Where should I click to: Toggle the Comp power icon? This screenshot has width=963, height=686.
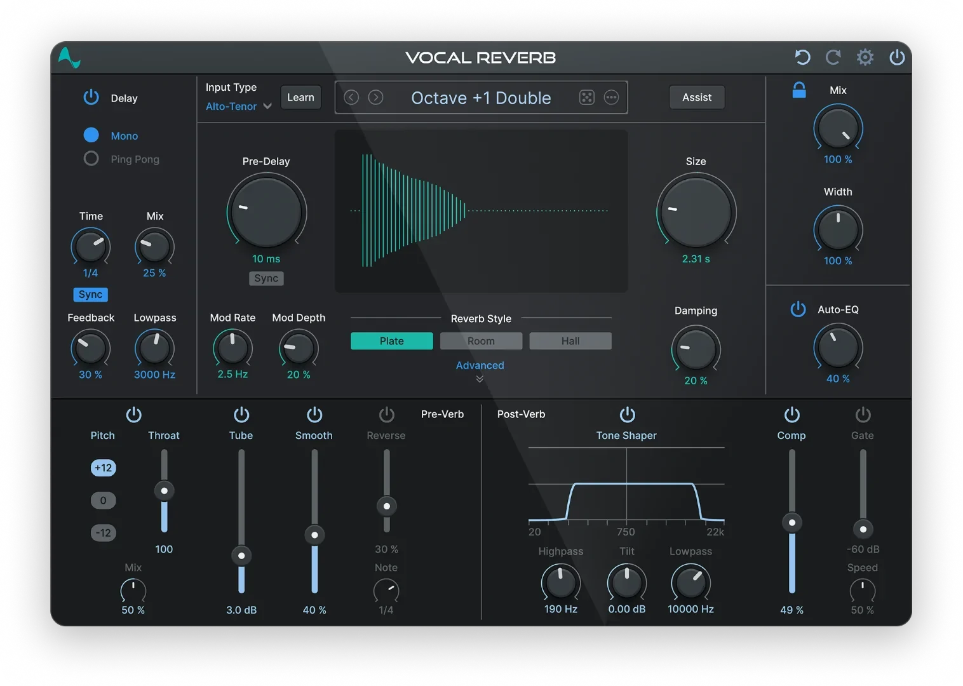[x=791, y=414]
